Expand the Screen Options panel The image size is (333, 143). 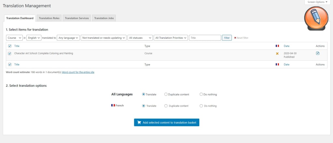(317, 2)
